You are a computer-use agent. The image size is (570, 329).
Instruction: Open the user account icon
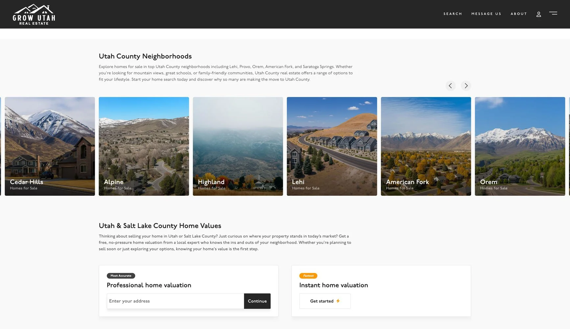pos(538,14)
